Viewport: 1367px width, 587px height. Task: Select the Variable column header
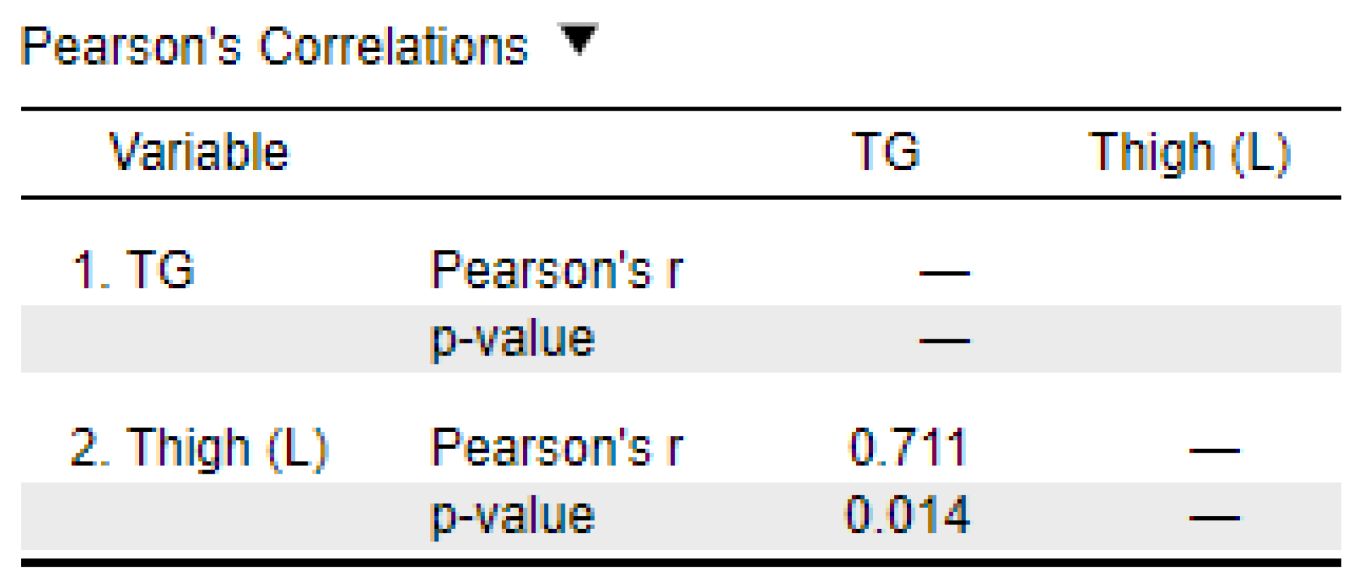pyautogui.click(x=199, y=152)
